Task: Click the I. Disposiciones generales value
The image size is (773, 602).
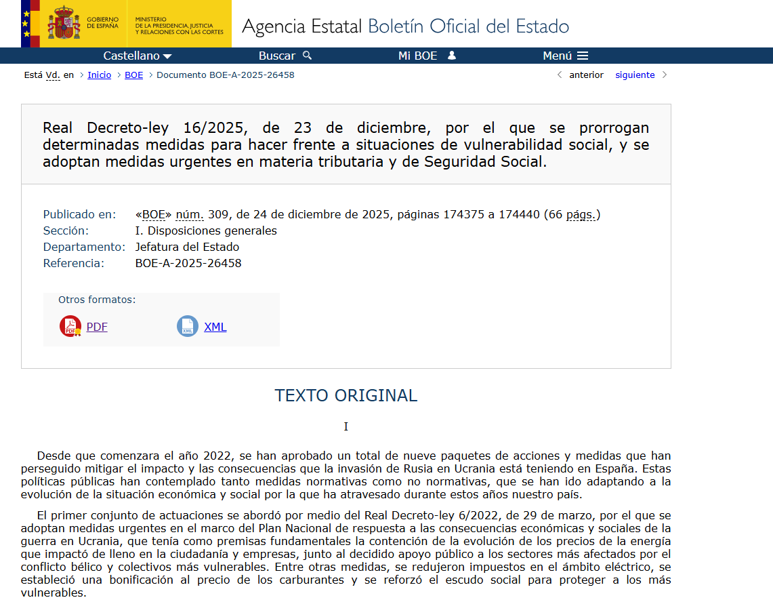Action: tap(206, 231)
